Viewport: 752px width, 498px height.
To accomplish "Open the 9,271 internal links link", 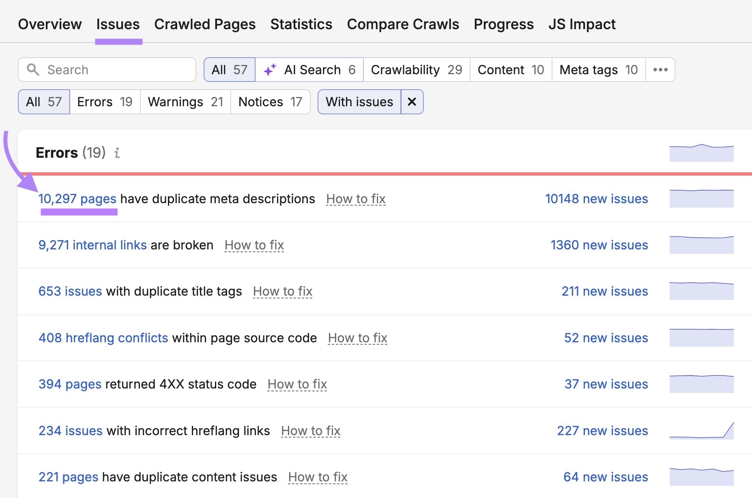I will click(x=92, y=245).
